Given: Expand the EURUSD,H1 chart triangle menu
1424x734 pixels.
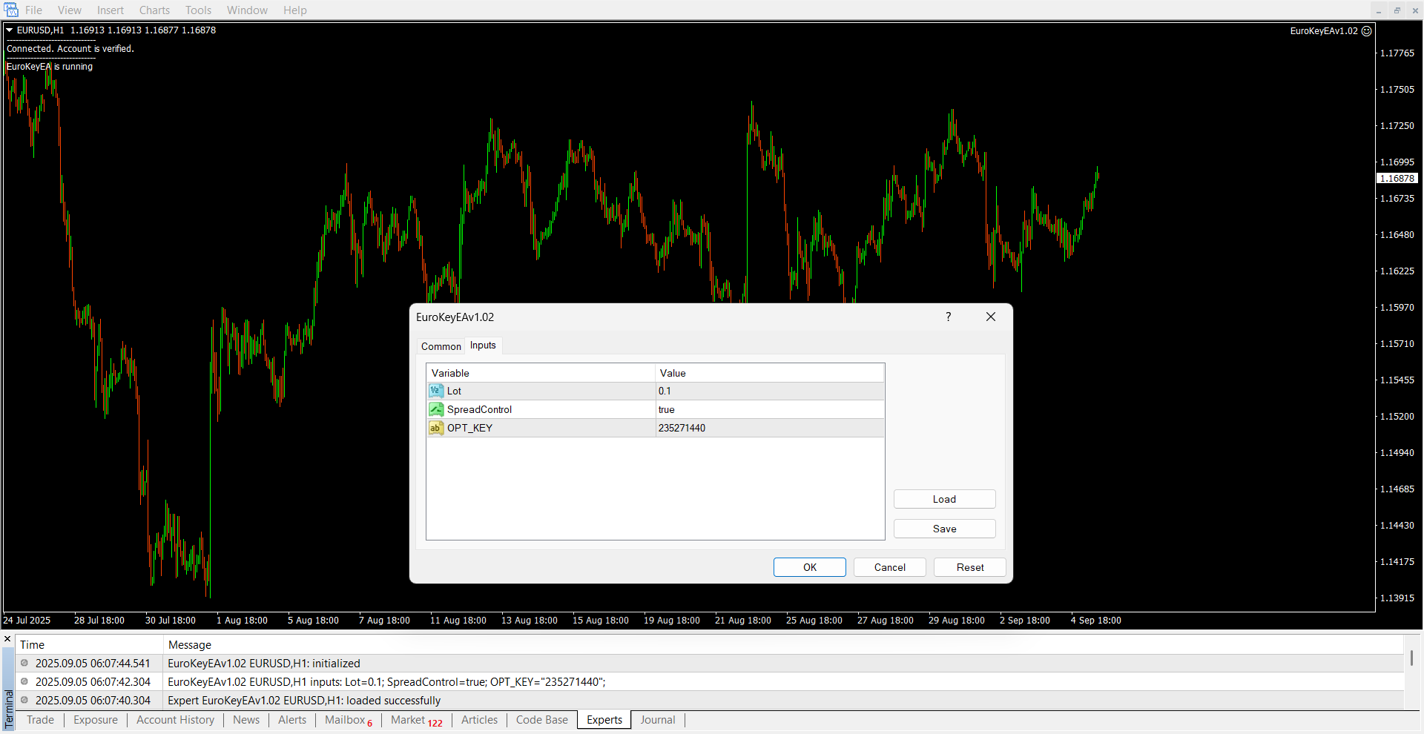Looking at the screenshot, I should pos(10,30).
